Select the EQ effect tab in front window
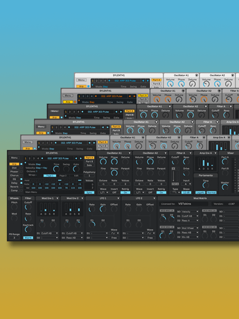Viewport: 239px width, 319px height. 14,179
